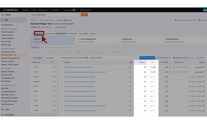Viewport: 207px width, 124px height.
Task: Open the Intent filter dropdown
Action: pos(55,52)
